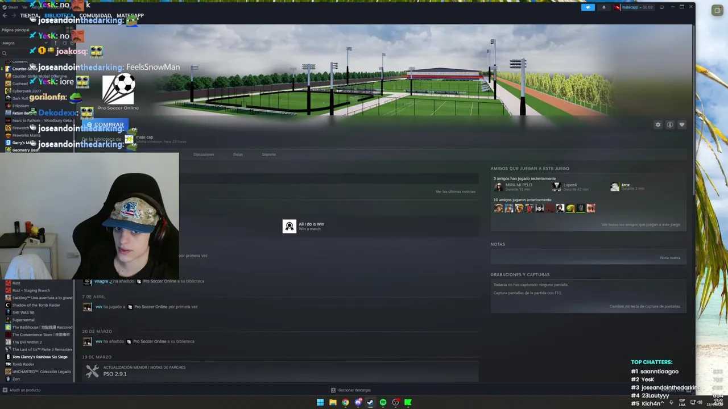Open friend Lupeek profile
Screen dimensions: 728x409
pyautogui.click(x=570, y=186)
